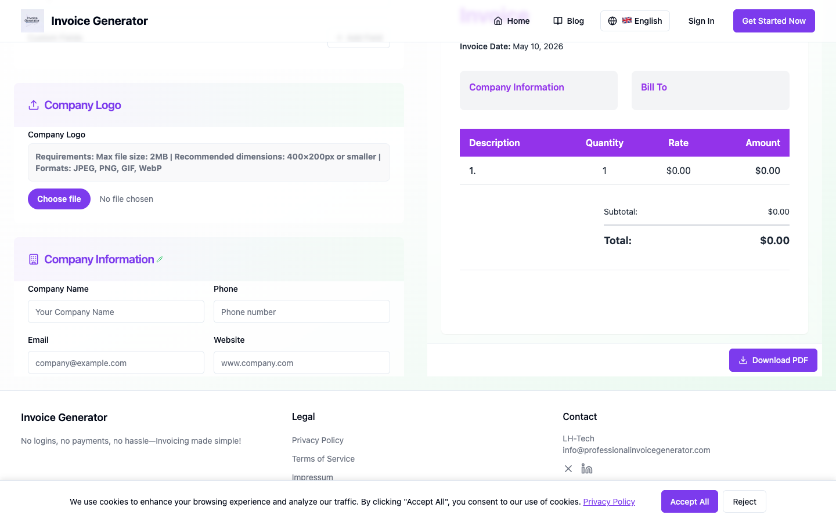Viewport: 836px width, 522px height.
Task: Click the Company Logo section heading
Action: (82, 105)
